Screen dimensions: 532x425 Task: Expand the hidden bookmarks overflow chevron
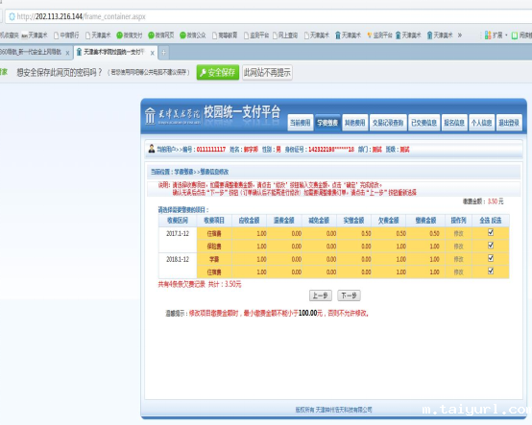(x=460, y=35)
